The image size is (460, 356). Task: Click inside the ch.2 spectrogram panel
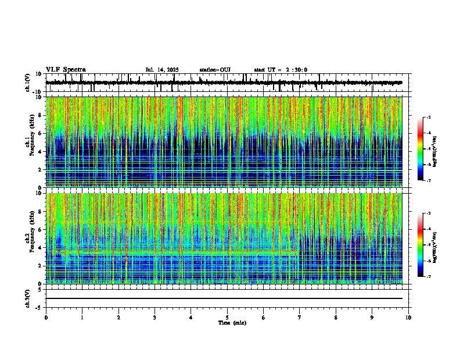(x=224, y=238)
